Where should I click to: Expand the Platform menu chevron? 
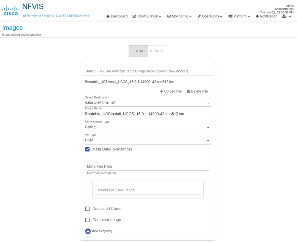click(249, 17)
